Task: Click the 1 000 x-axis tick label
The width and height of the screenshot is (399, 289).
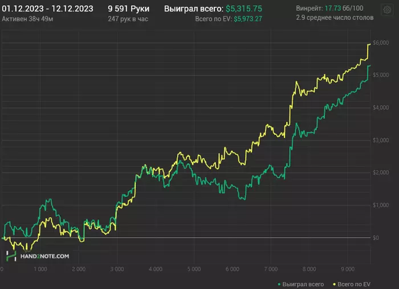Action: (x=40, y=269)
